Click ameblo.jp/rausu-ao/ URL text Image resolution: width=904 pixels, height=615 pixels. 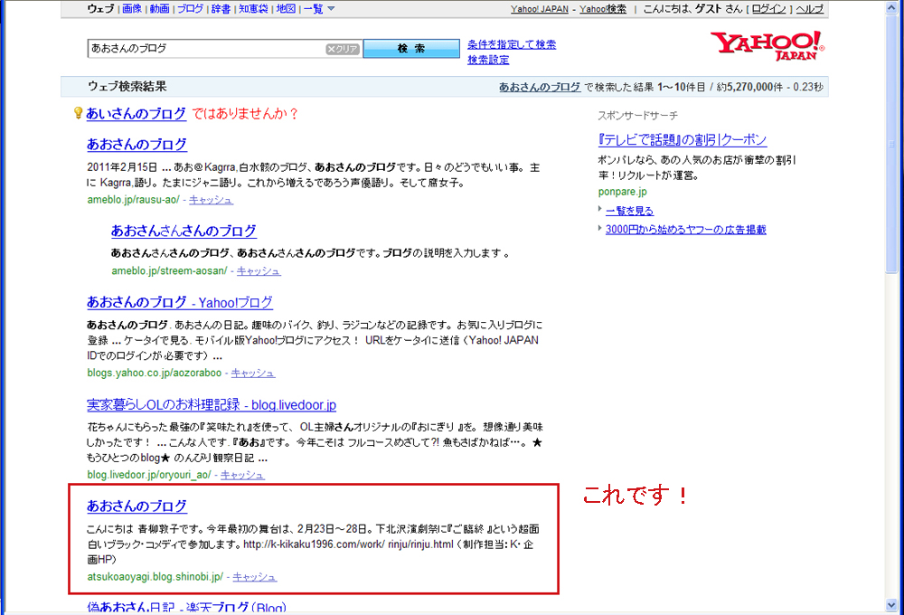point(133,200)
